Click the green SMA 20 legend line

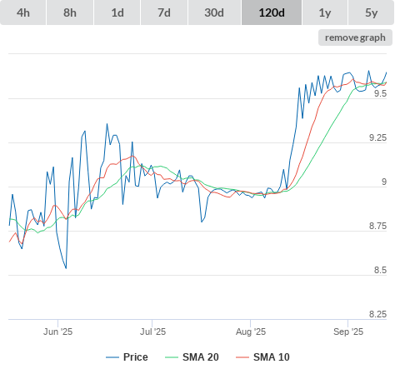[x=172, y=357]
